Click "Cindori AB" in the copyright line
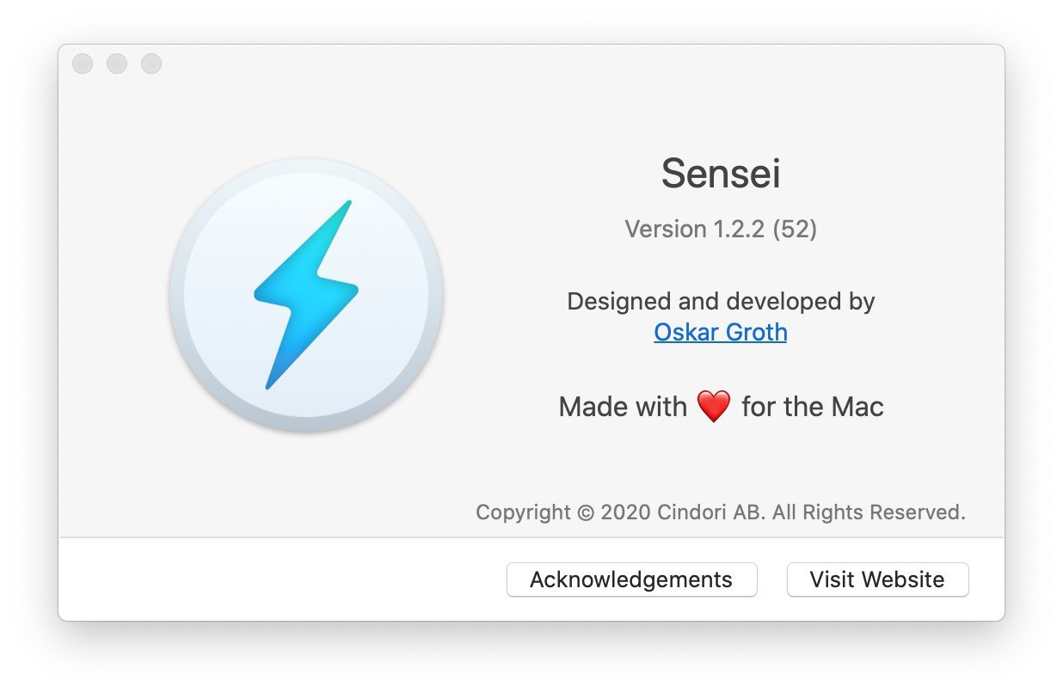This screenshot has width=1063, height=693. 711,512
